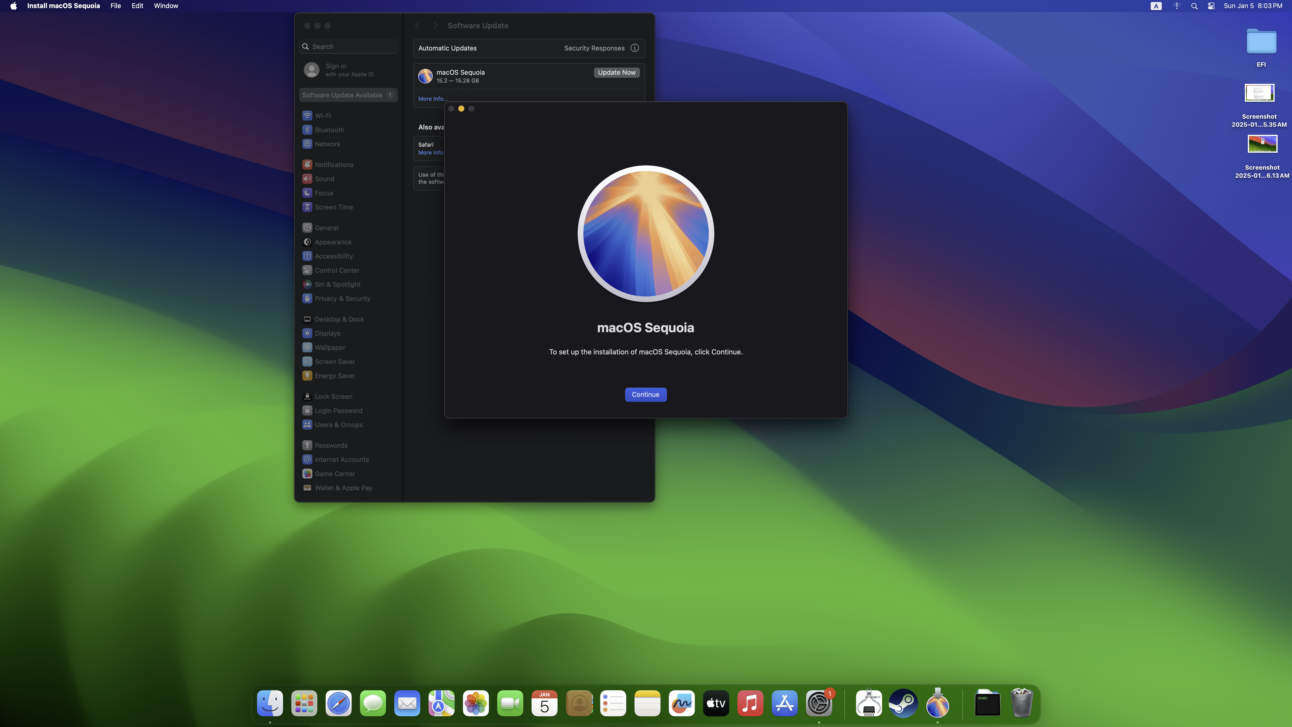
Task: Click the Spotlight search menu bar icon
Action: pos(1194,6)
